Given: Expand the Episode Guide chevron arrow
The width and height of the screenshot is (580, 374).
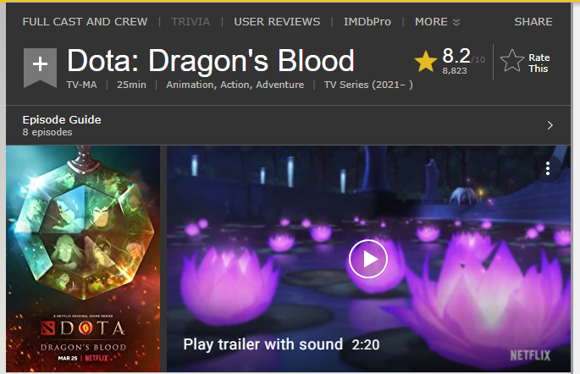Looking at the screenshot, I should pos(550,125).
